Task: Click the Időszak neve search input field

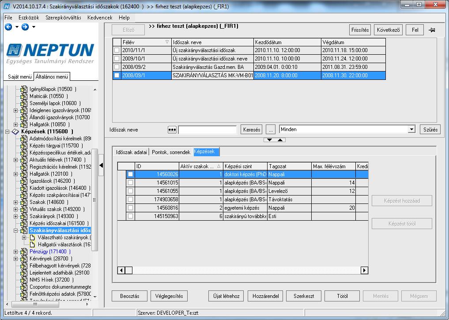Action: click(208, 130)
